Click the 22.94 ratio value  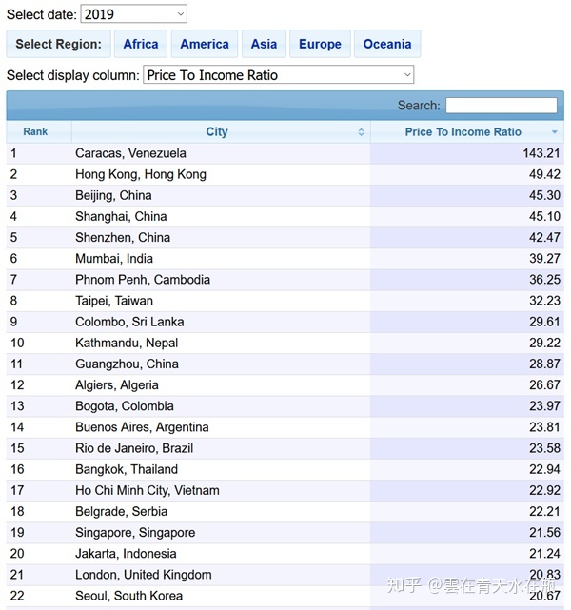(544, 469)
